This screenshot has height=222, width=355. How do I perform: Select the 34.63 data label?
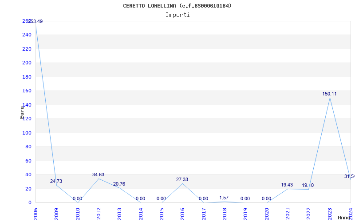tap(98, 174)
